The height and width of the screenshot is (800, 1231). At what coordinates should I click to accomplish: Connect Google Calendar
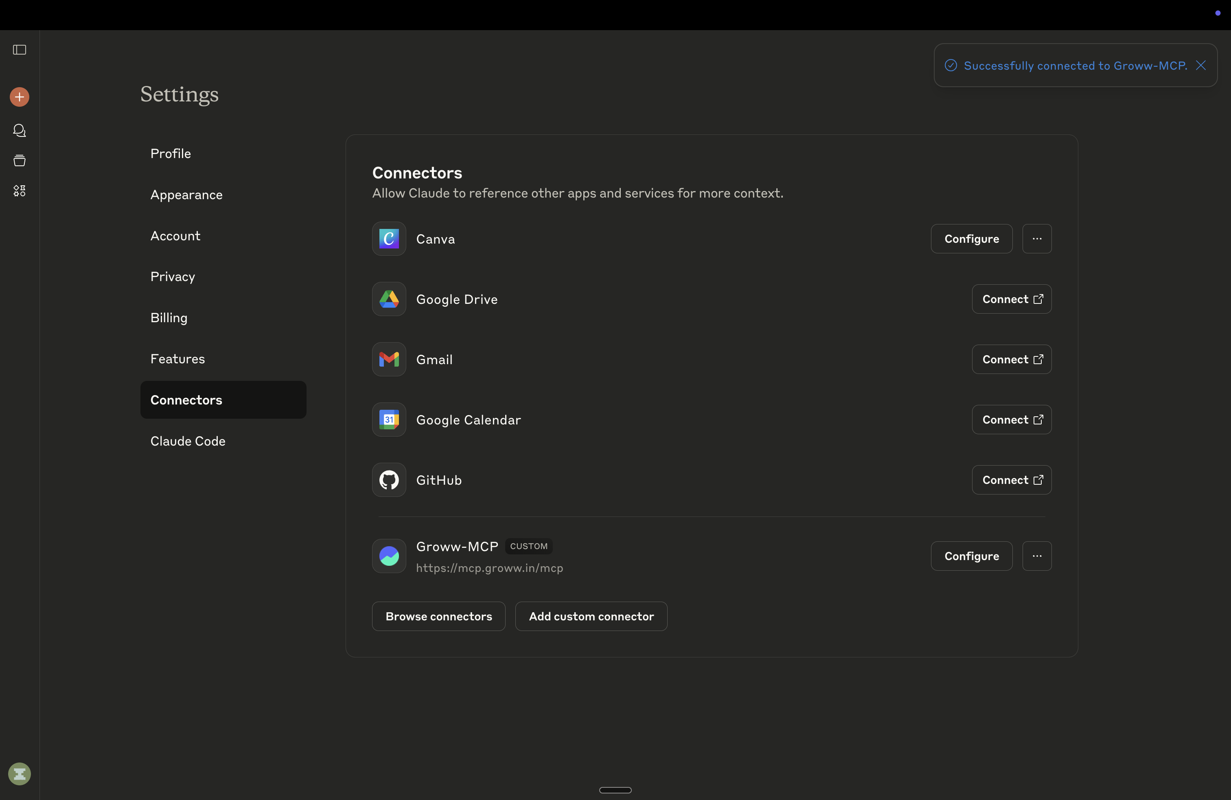(1011, 420)
